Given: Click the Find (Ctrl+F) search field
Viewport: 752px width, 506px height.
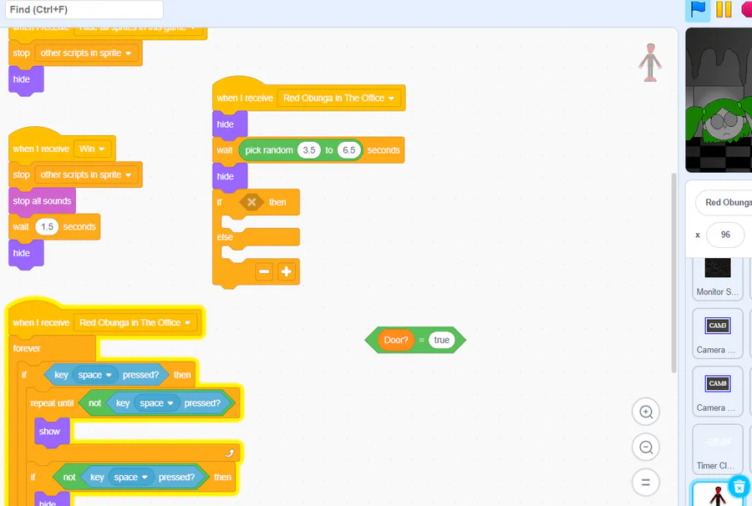Looking at the screenshot, I should 84,9.
